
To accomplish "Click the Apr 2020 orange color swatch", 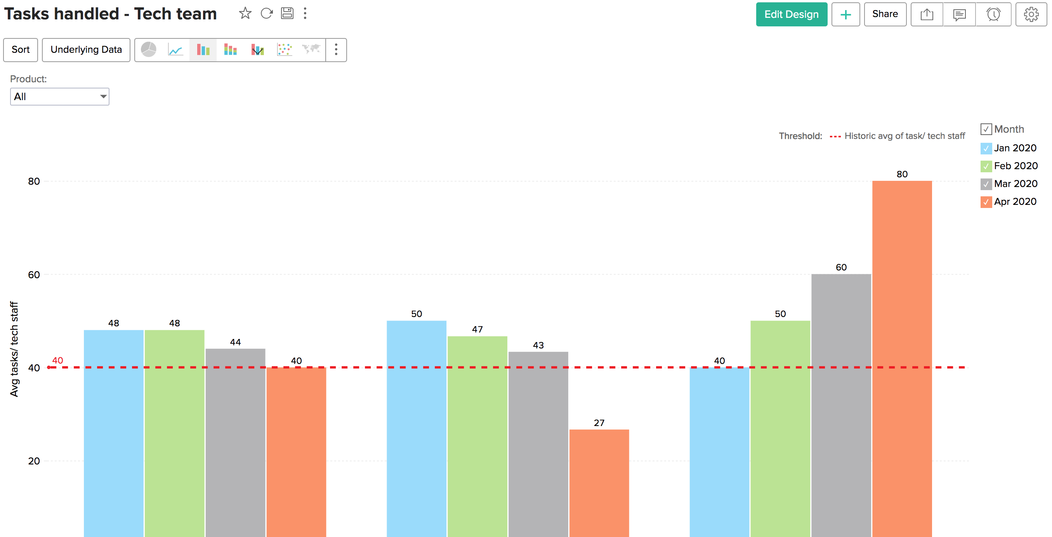I will (986, 202).
